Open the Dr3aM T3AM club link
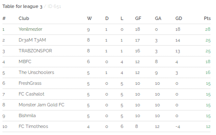The width and height of the screenshot is (216, 135). (32, 40)
